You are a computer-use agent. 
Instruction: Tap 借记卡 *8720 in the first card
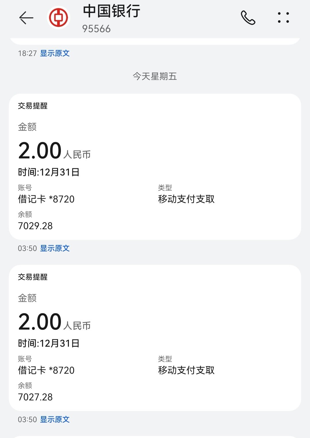[46, 199]
